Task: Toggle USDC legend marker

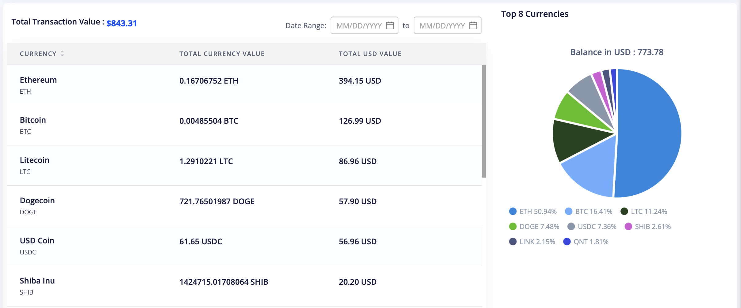Action: tap(571, 227)
